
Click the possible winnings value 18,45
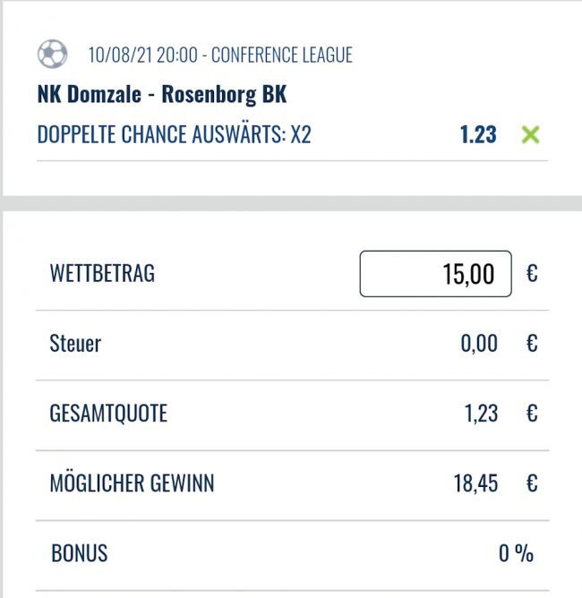click(x=476, y=484)
